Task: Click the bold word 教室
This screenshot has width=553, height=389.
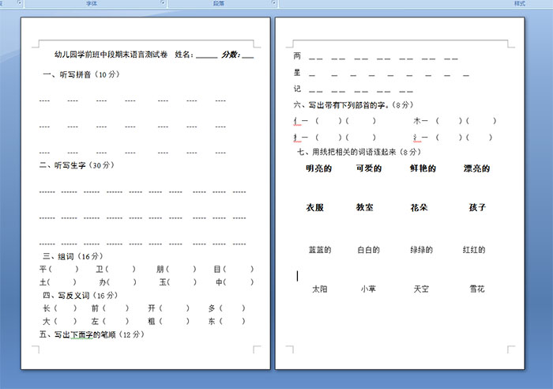Action: (365, 207)
